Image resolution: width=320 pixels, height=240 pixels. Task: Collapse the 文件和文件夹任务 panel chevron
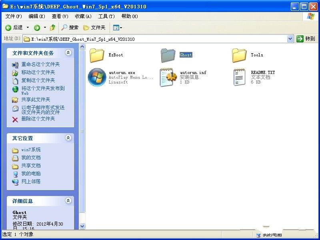point(68,52)
